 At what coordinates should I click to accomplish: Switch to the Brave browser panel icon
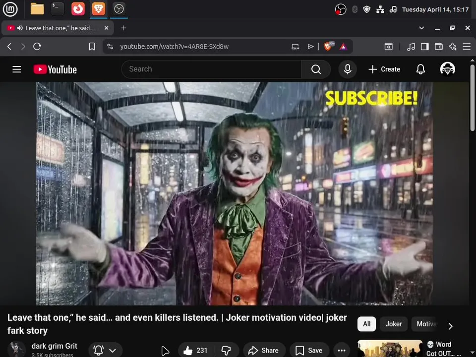(x=98, y=9)
